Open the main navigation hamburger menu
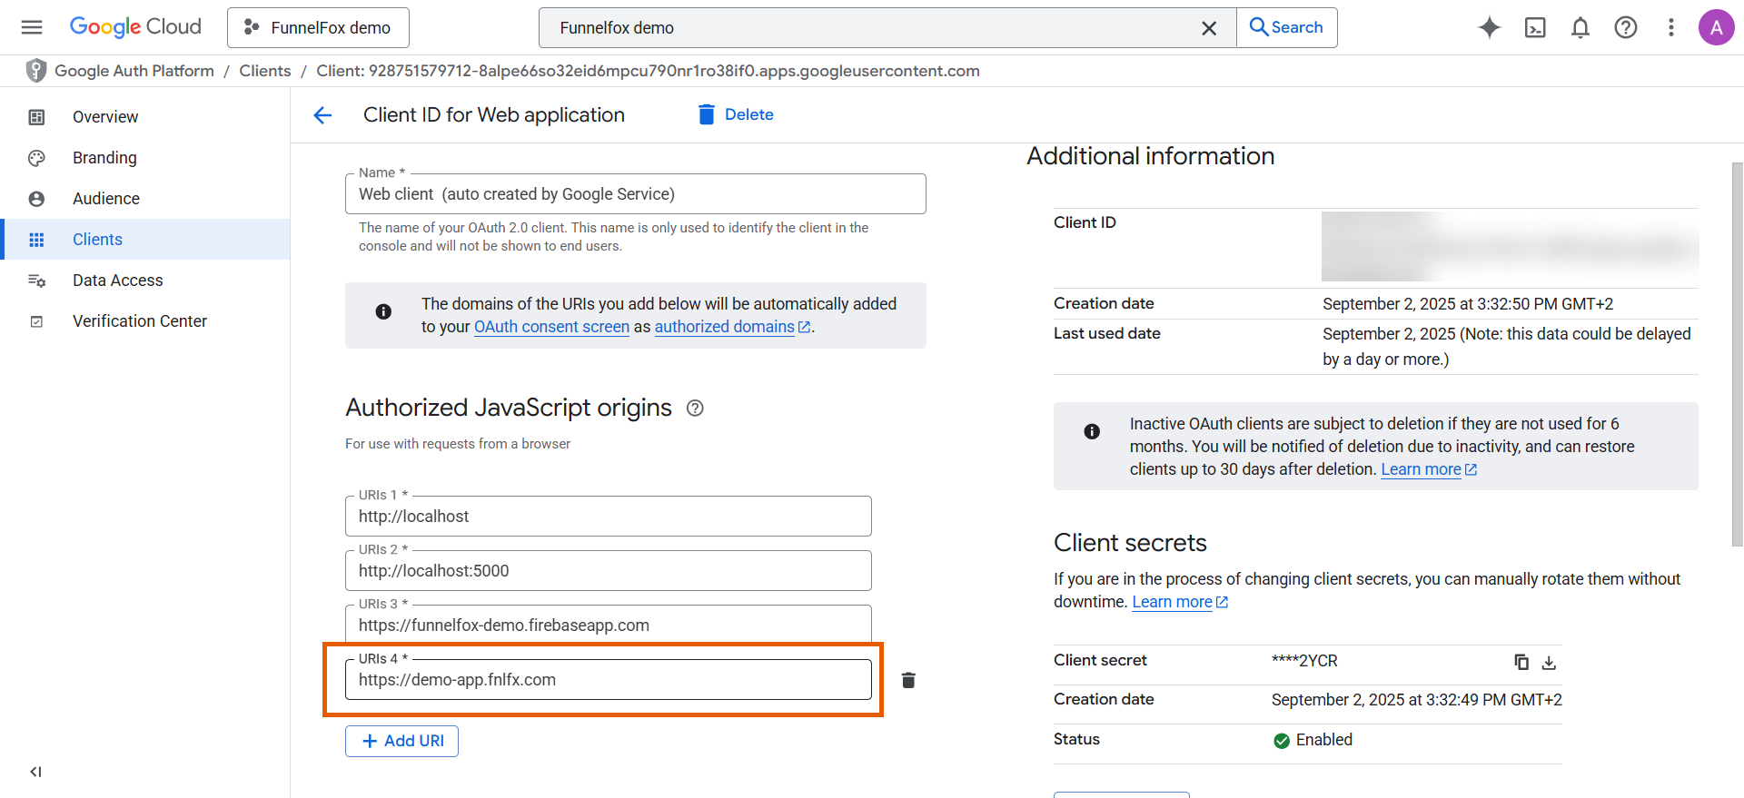The image size is (1744, 798). [x=32, y=27]
